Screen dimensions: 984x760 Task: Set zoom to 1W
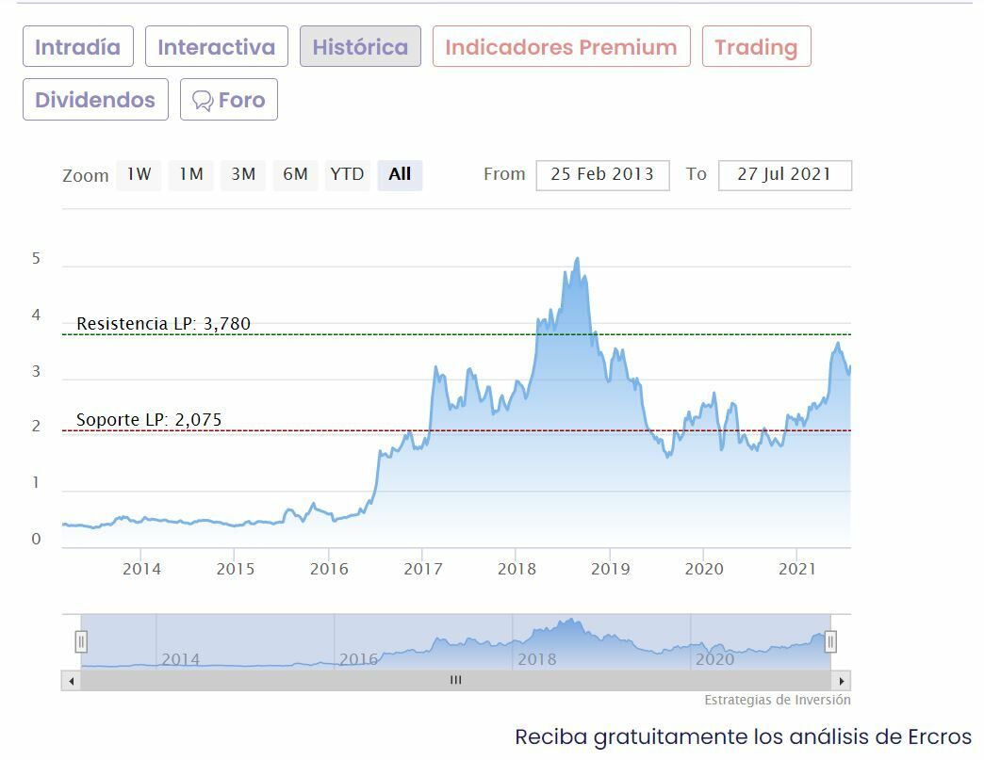coord(139,174)
